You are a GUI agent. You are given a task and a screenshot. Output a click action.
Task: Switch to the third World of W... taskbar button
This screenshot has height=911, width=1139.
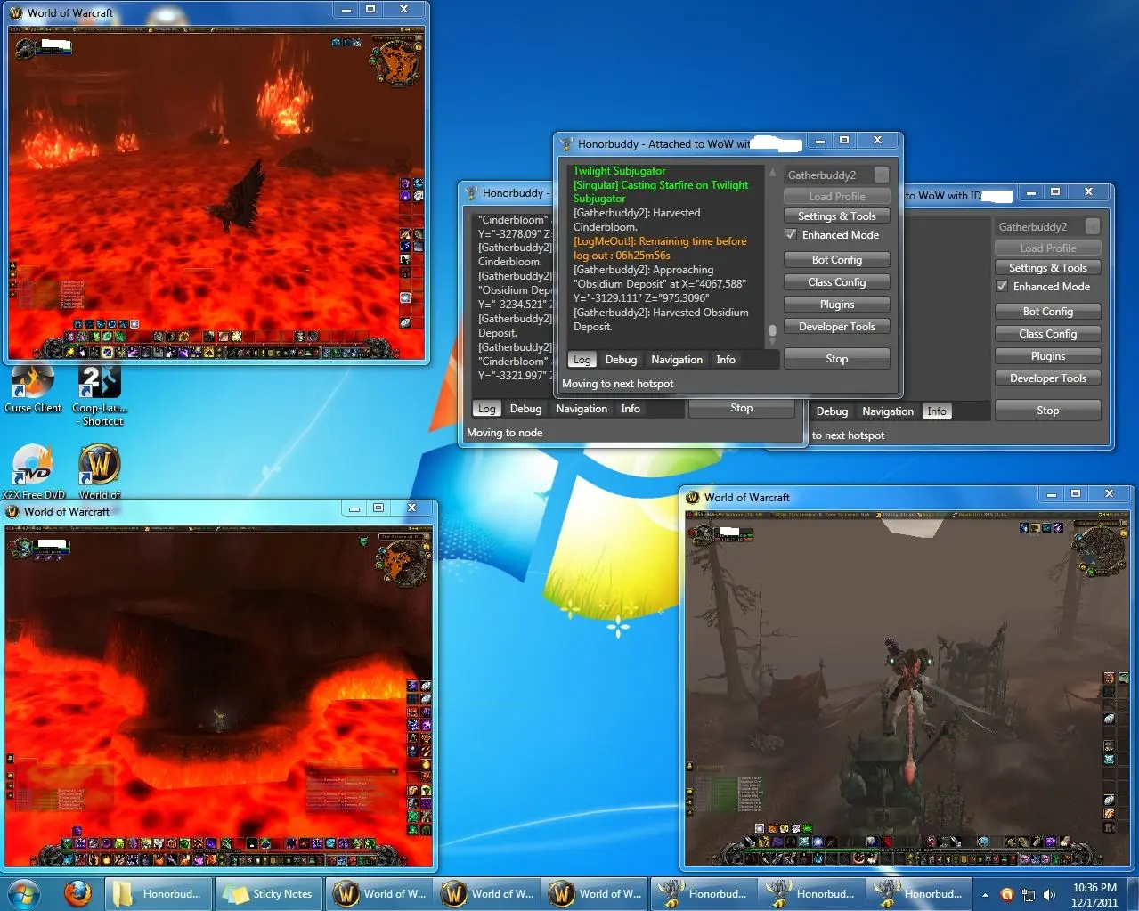tap(597, 893)
